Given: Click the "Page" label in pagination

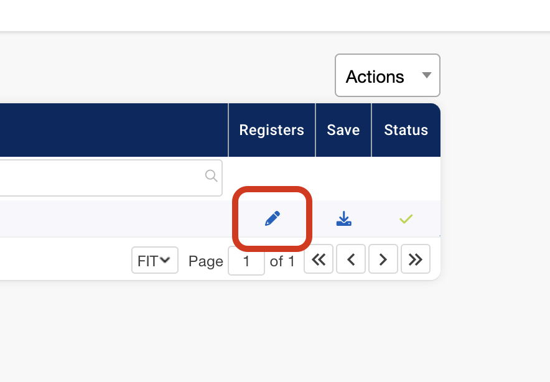Looking at the screenshot, I should (x=206, y=261).
